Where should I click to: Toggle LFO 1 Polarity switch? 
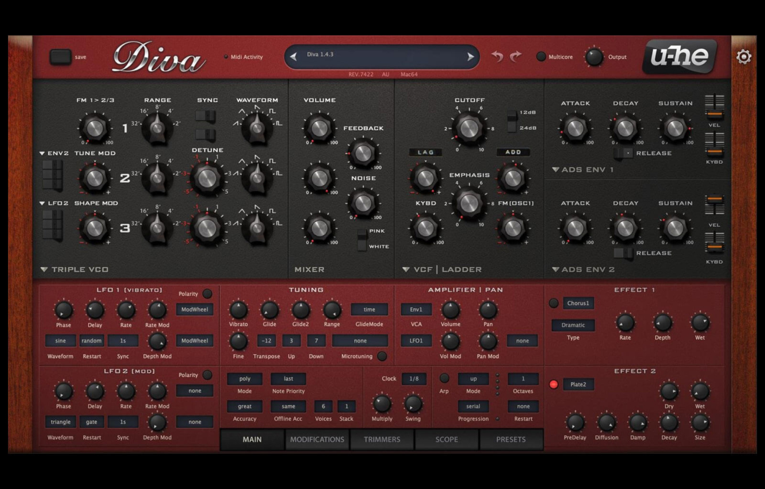coord(207,293)
